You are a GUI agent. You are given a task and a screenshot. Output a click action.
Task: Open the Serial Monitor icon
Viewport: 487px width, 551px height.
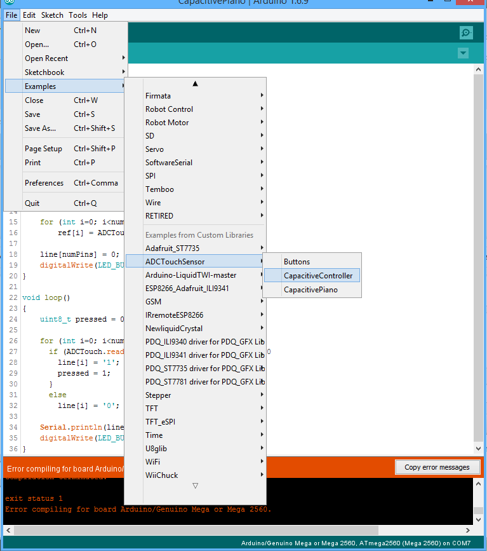pyautogui.click(x=466, y=32)
